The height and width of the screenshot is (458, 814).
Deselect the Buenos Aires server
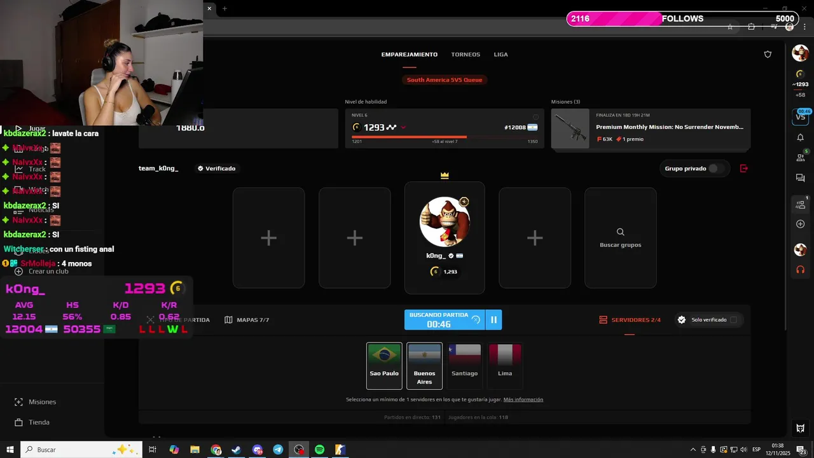424,366
